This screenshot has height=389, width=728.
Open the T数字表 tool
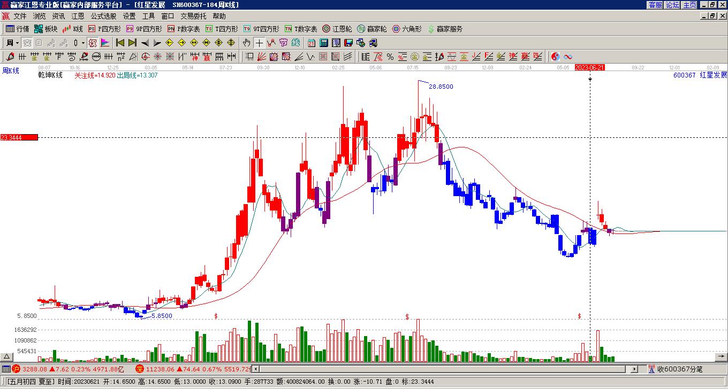tap(300, 29)
